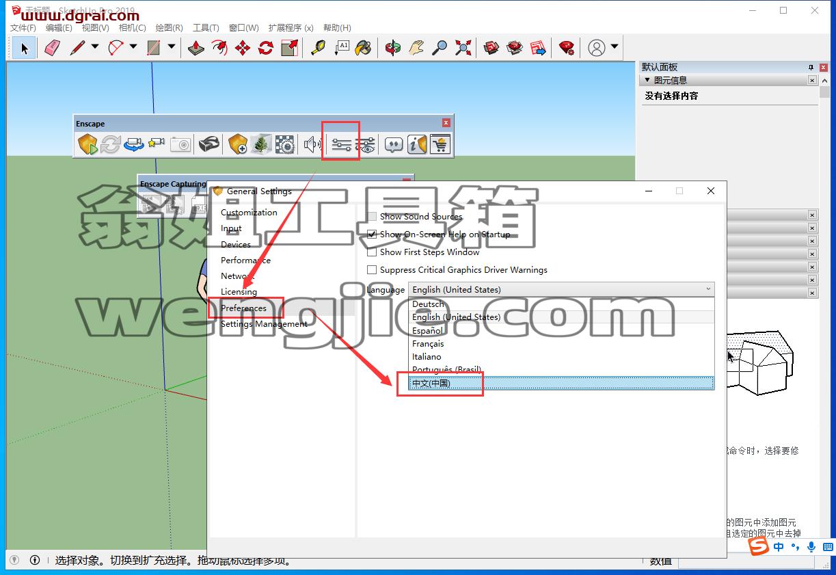Expand the user account dropdown arrow
836x575 pixels.
point(615,47)
